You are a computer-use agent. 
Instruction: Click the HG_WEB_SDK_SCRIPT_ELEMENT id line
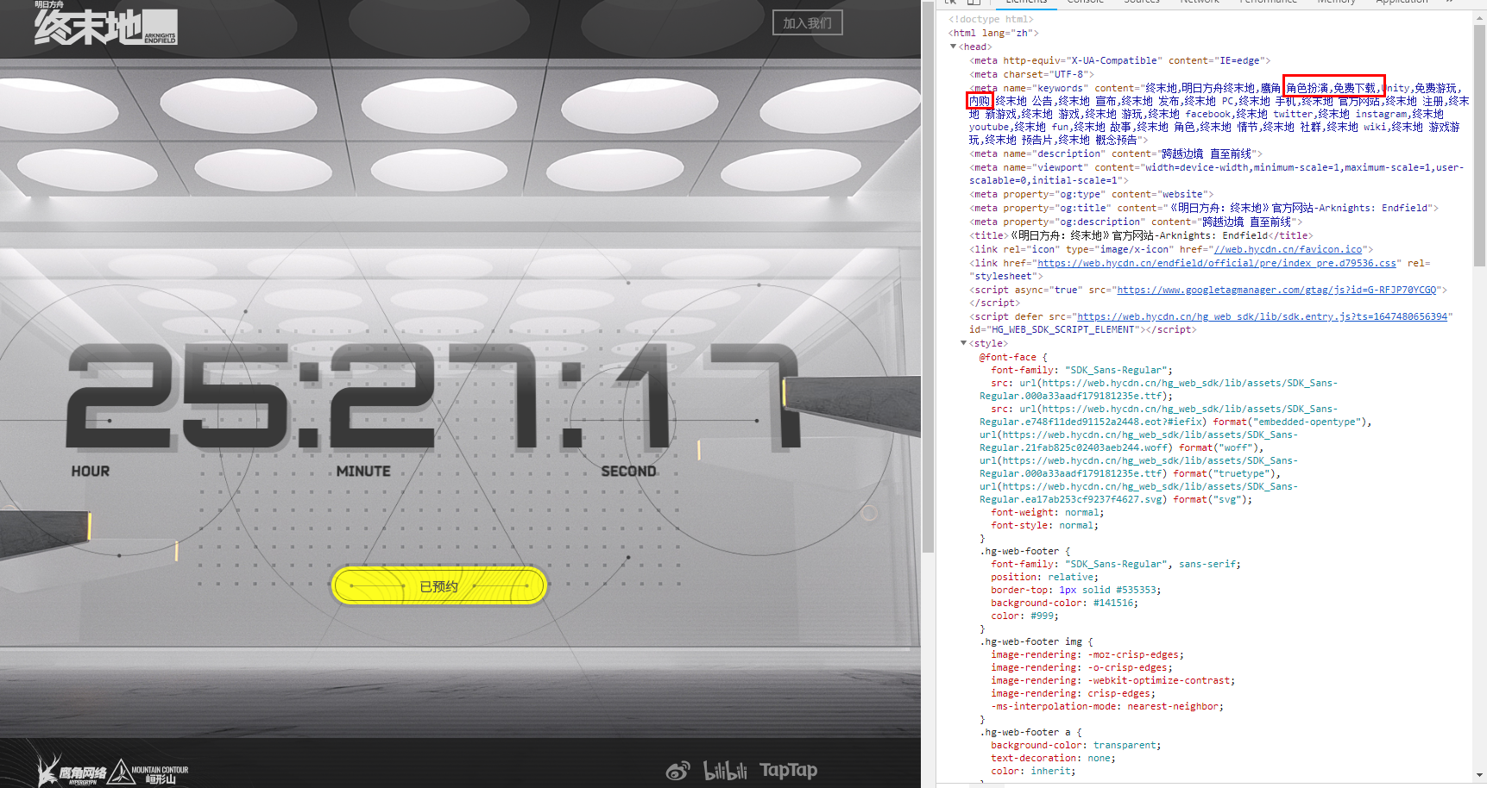1082,329
